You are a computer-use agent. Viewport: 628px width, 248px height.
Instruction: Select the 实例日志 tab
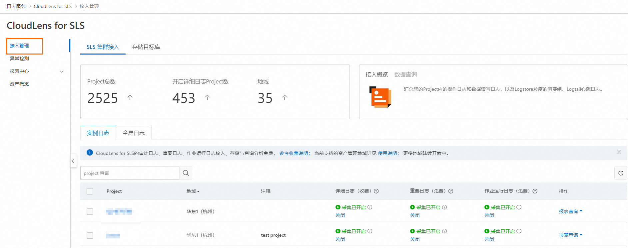[98, 133]
